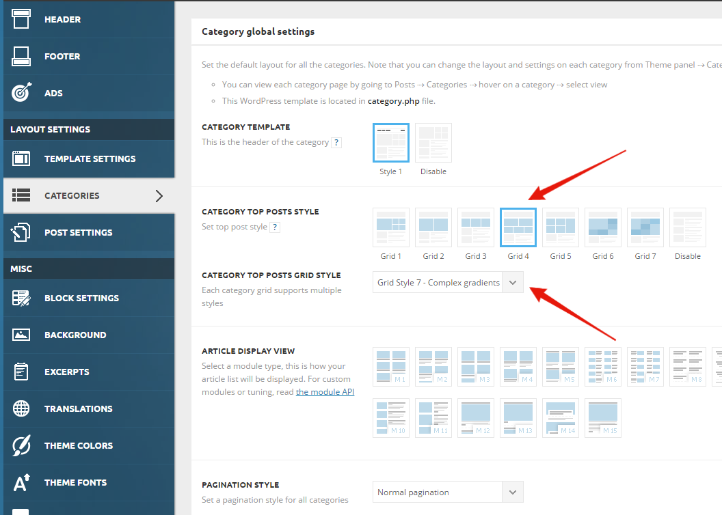Click the Layout Settings section heading
The image size is (722, 515).
[50, 129]
